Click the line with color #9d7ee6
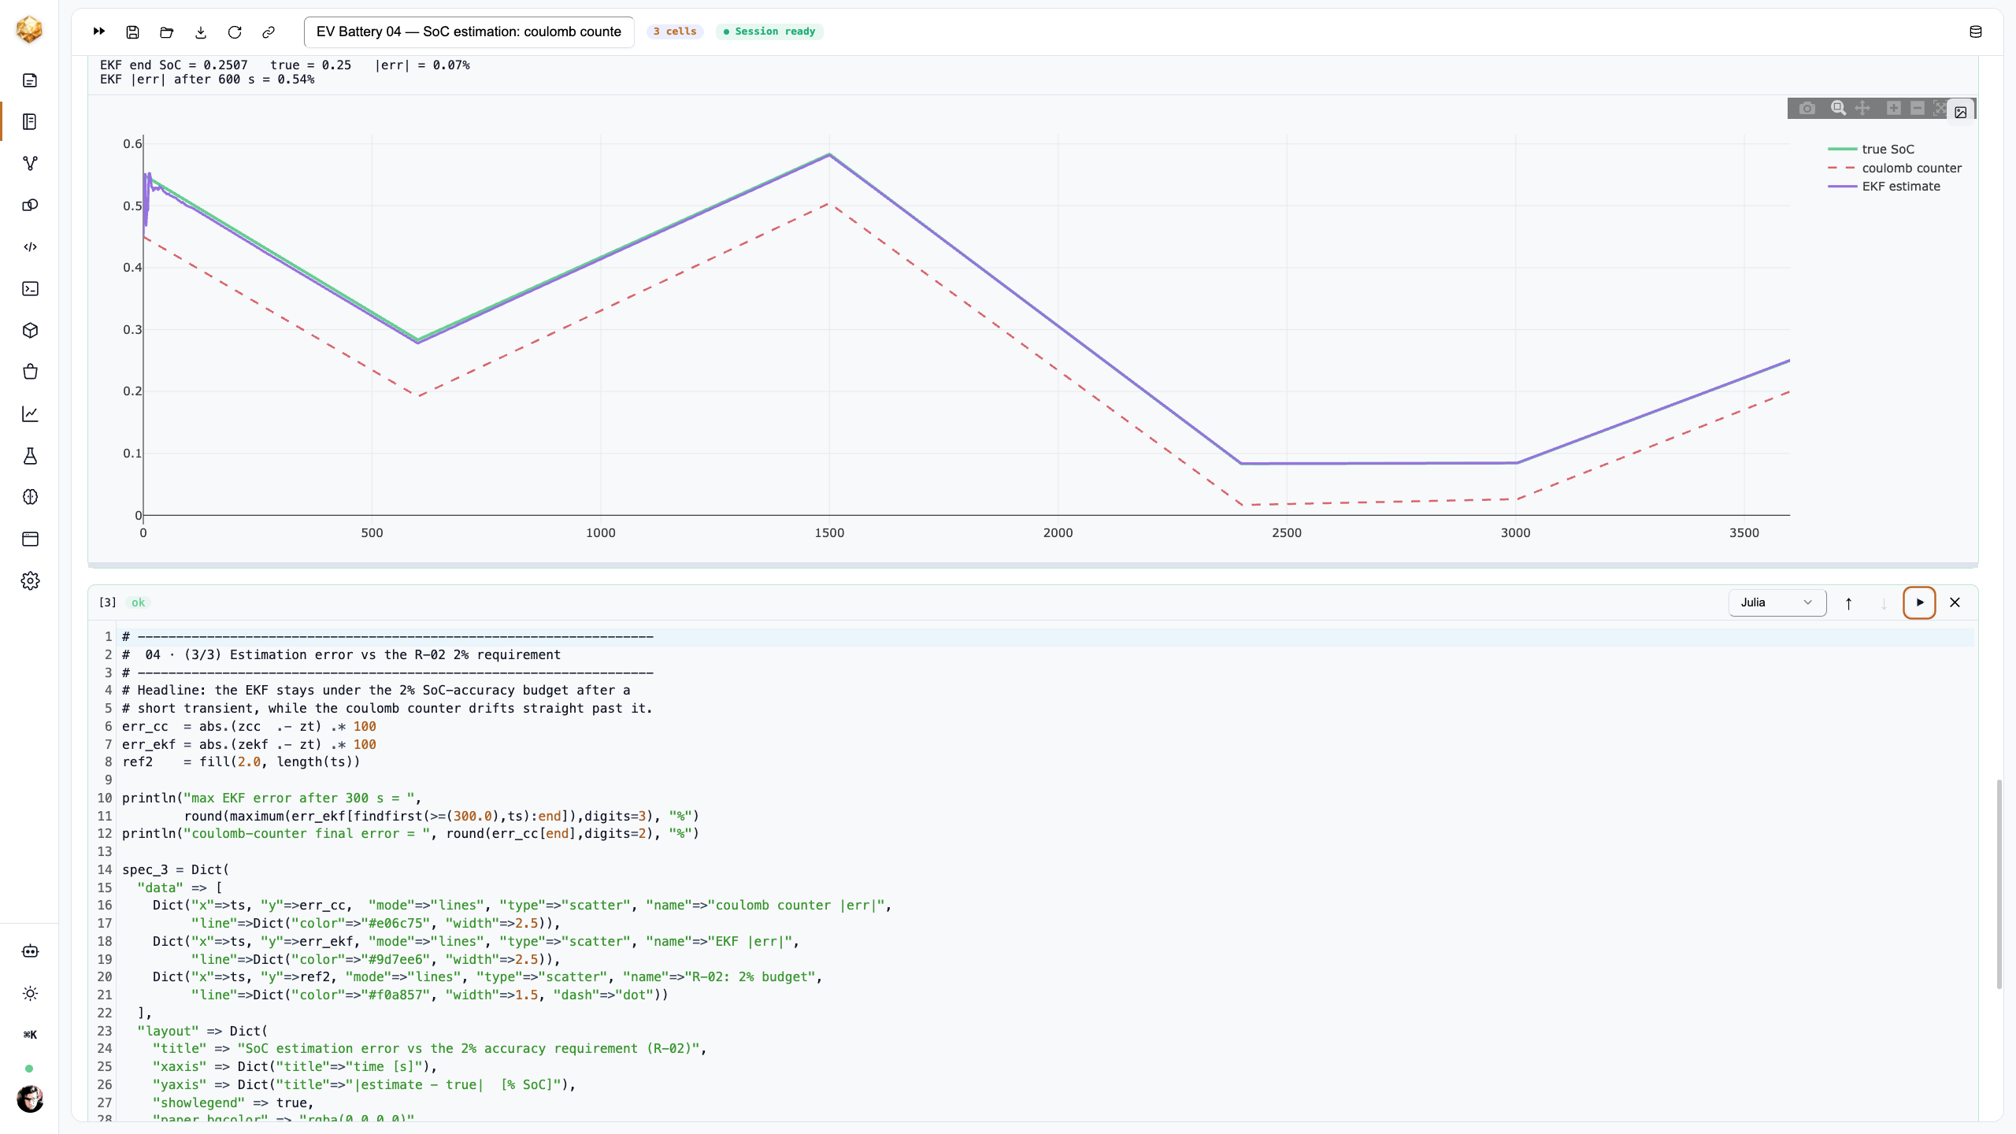 click(376, 959)
